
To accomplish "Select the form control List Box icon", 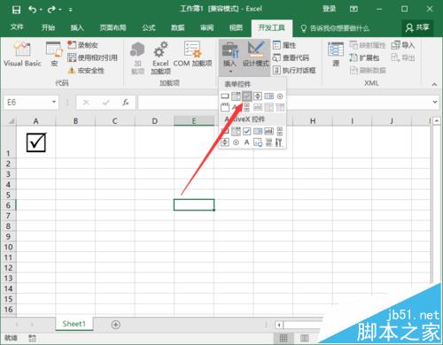I will (268, 96).
